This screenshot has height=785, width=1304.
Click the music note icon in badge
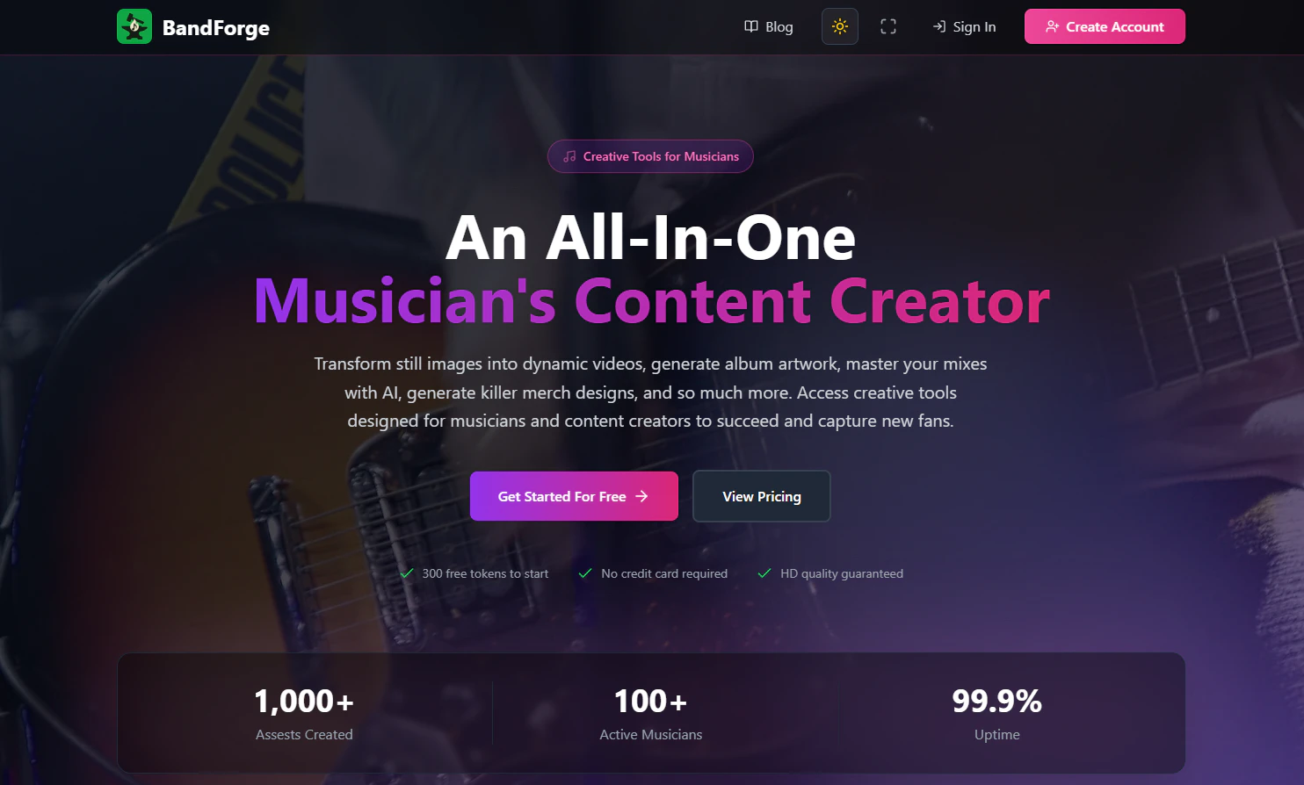[x=569, y=156]
